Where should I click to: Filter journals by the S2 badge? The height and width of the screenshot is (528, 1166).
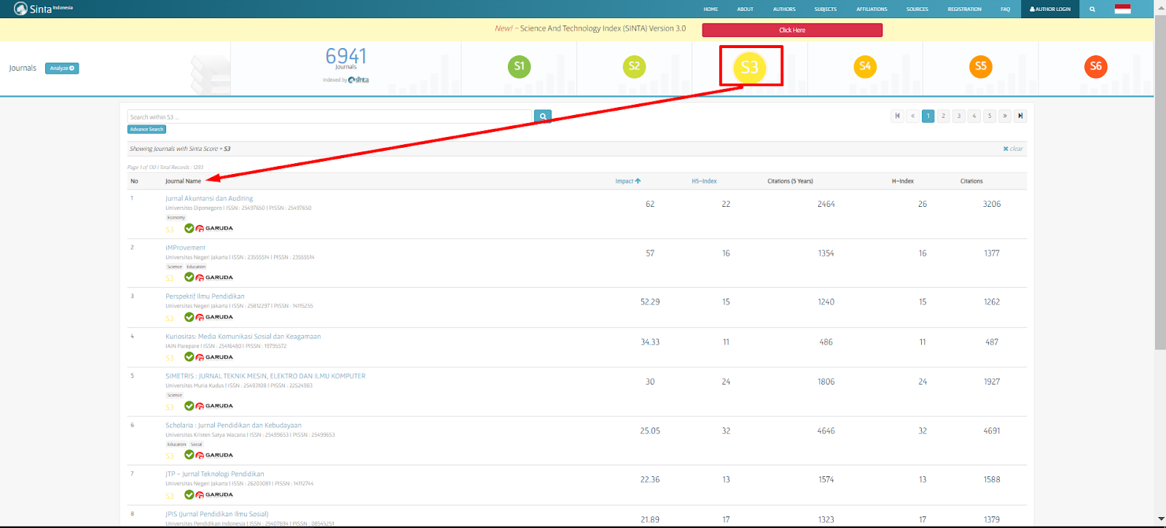(x=635, y=66)
